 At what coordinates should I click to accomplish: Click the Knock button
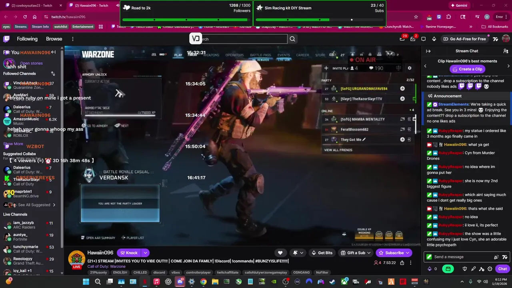coord(128,253)
